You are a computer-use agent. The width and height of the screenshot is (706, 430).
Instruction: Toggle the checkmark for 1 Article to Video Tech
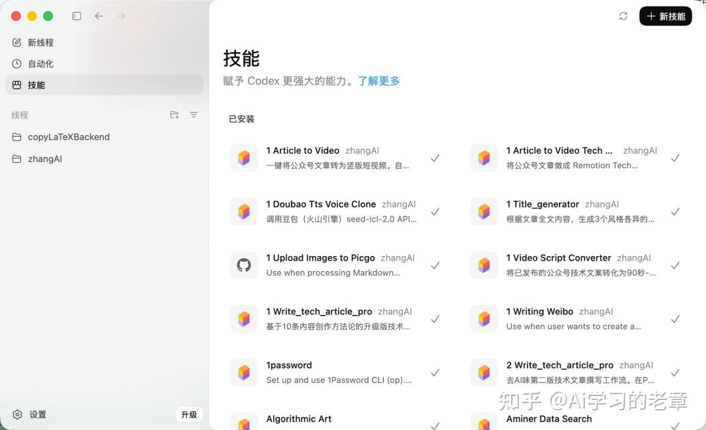point(675,158)
